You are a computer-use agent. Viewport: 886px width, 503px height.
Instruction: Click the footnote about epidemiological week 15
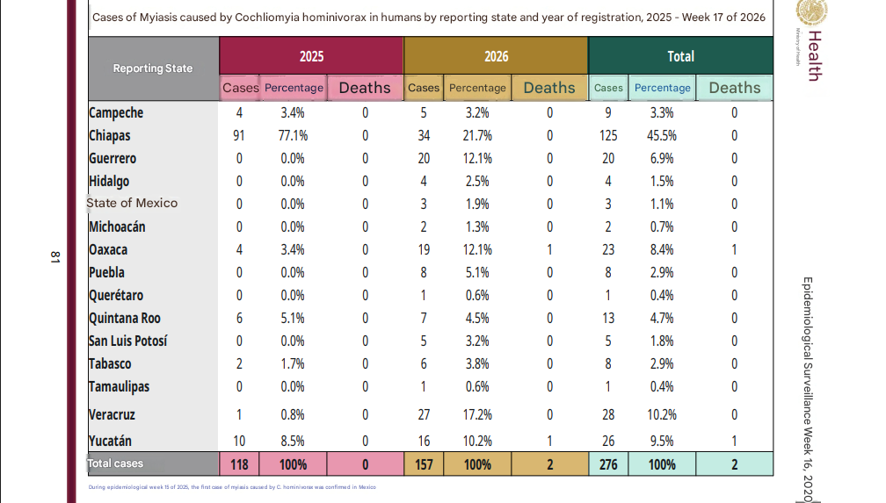tap(232, 486)
